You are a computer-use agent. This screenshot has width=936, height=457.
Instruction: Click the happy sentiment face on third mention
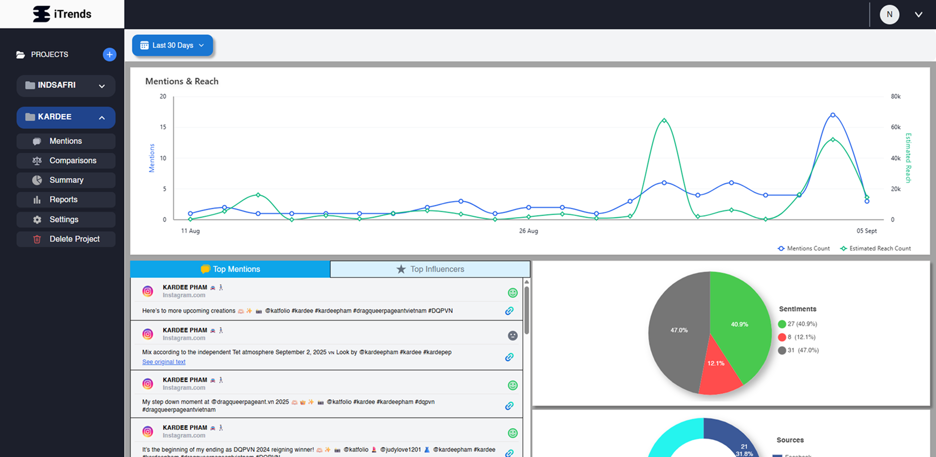(512, 385)
